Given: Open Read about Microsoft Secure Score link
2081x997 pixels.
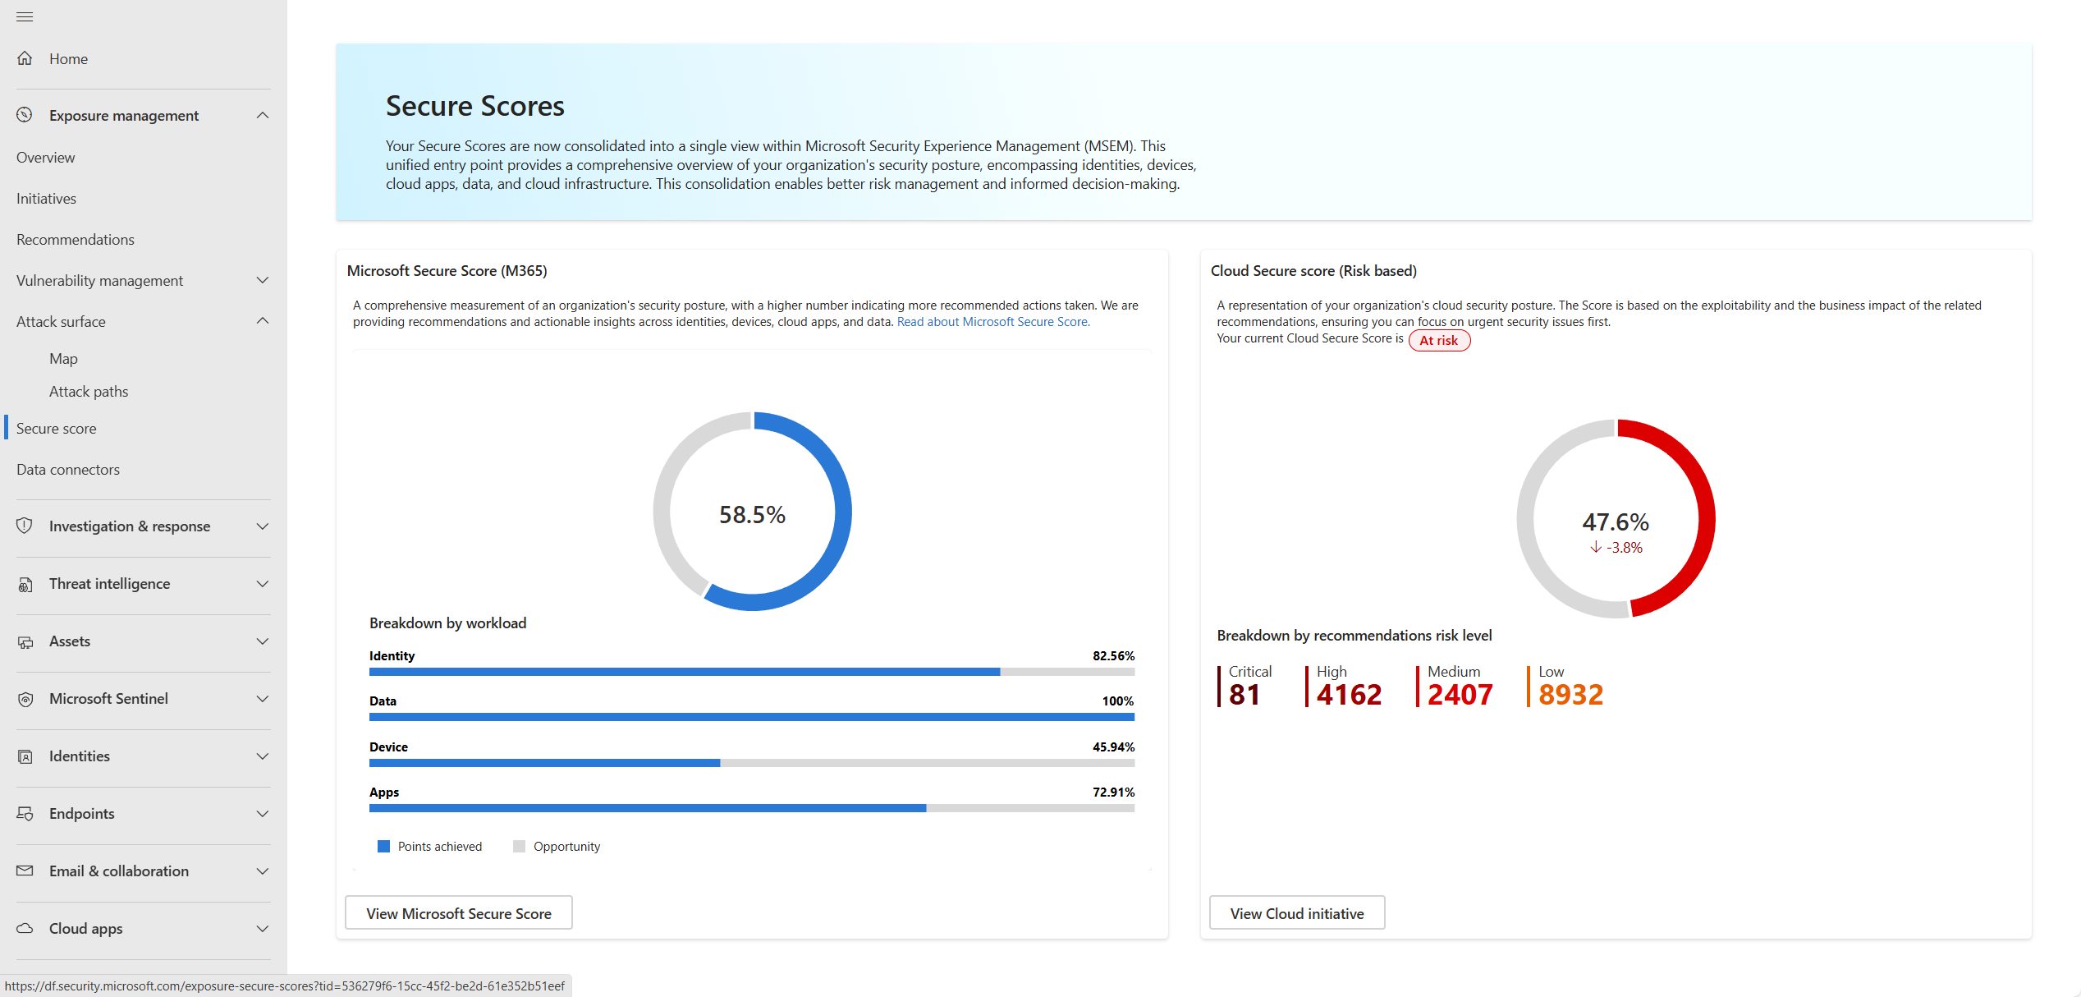Looking at the screenshot, I should (x=993, y=322).
